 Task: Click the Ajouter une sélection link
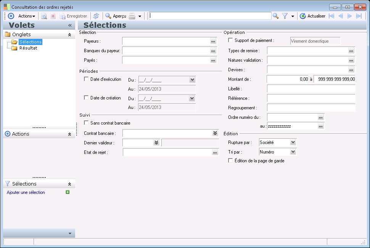pos(26,192)
